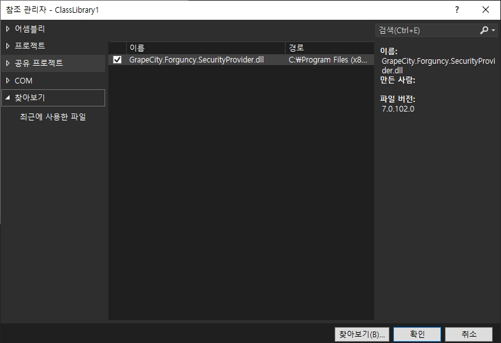The image size is (501, 343).
Task: Open 최근에 사용한 파일 list
Action: coord(52,117)
